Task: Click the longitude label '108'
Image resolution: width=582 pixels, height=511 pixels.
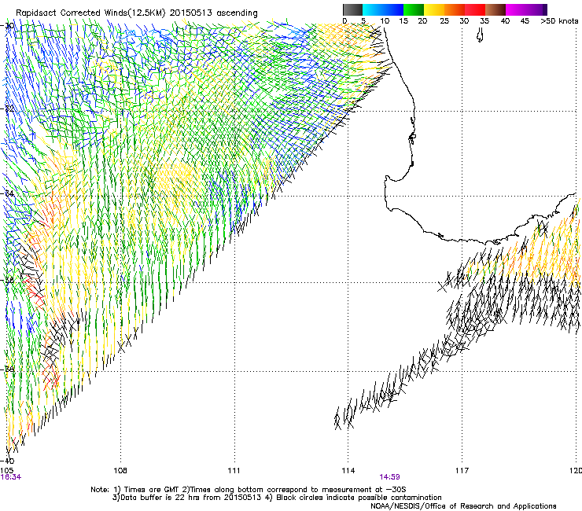Action: [120, 471]
